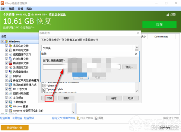Open the 文件 menu

[x=3, y=9]
